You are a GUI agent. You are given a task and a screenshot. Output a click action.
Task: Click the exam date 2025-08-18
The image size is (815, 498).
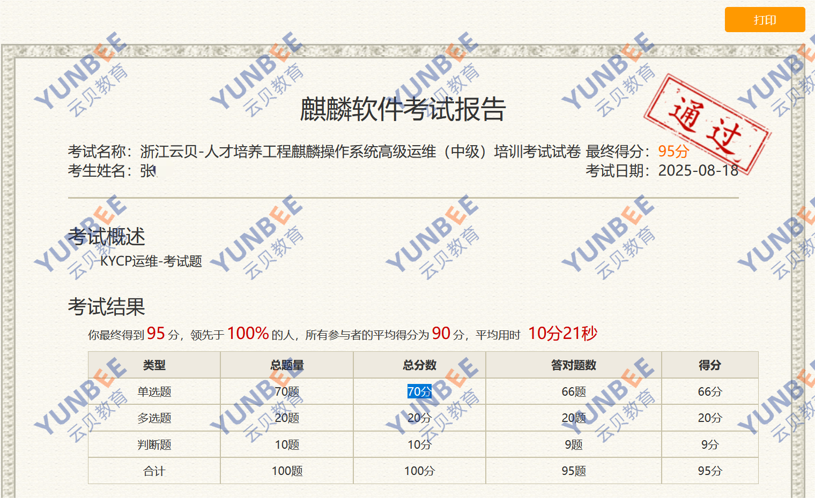pos(698,171)
